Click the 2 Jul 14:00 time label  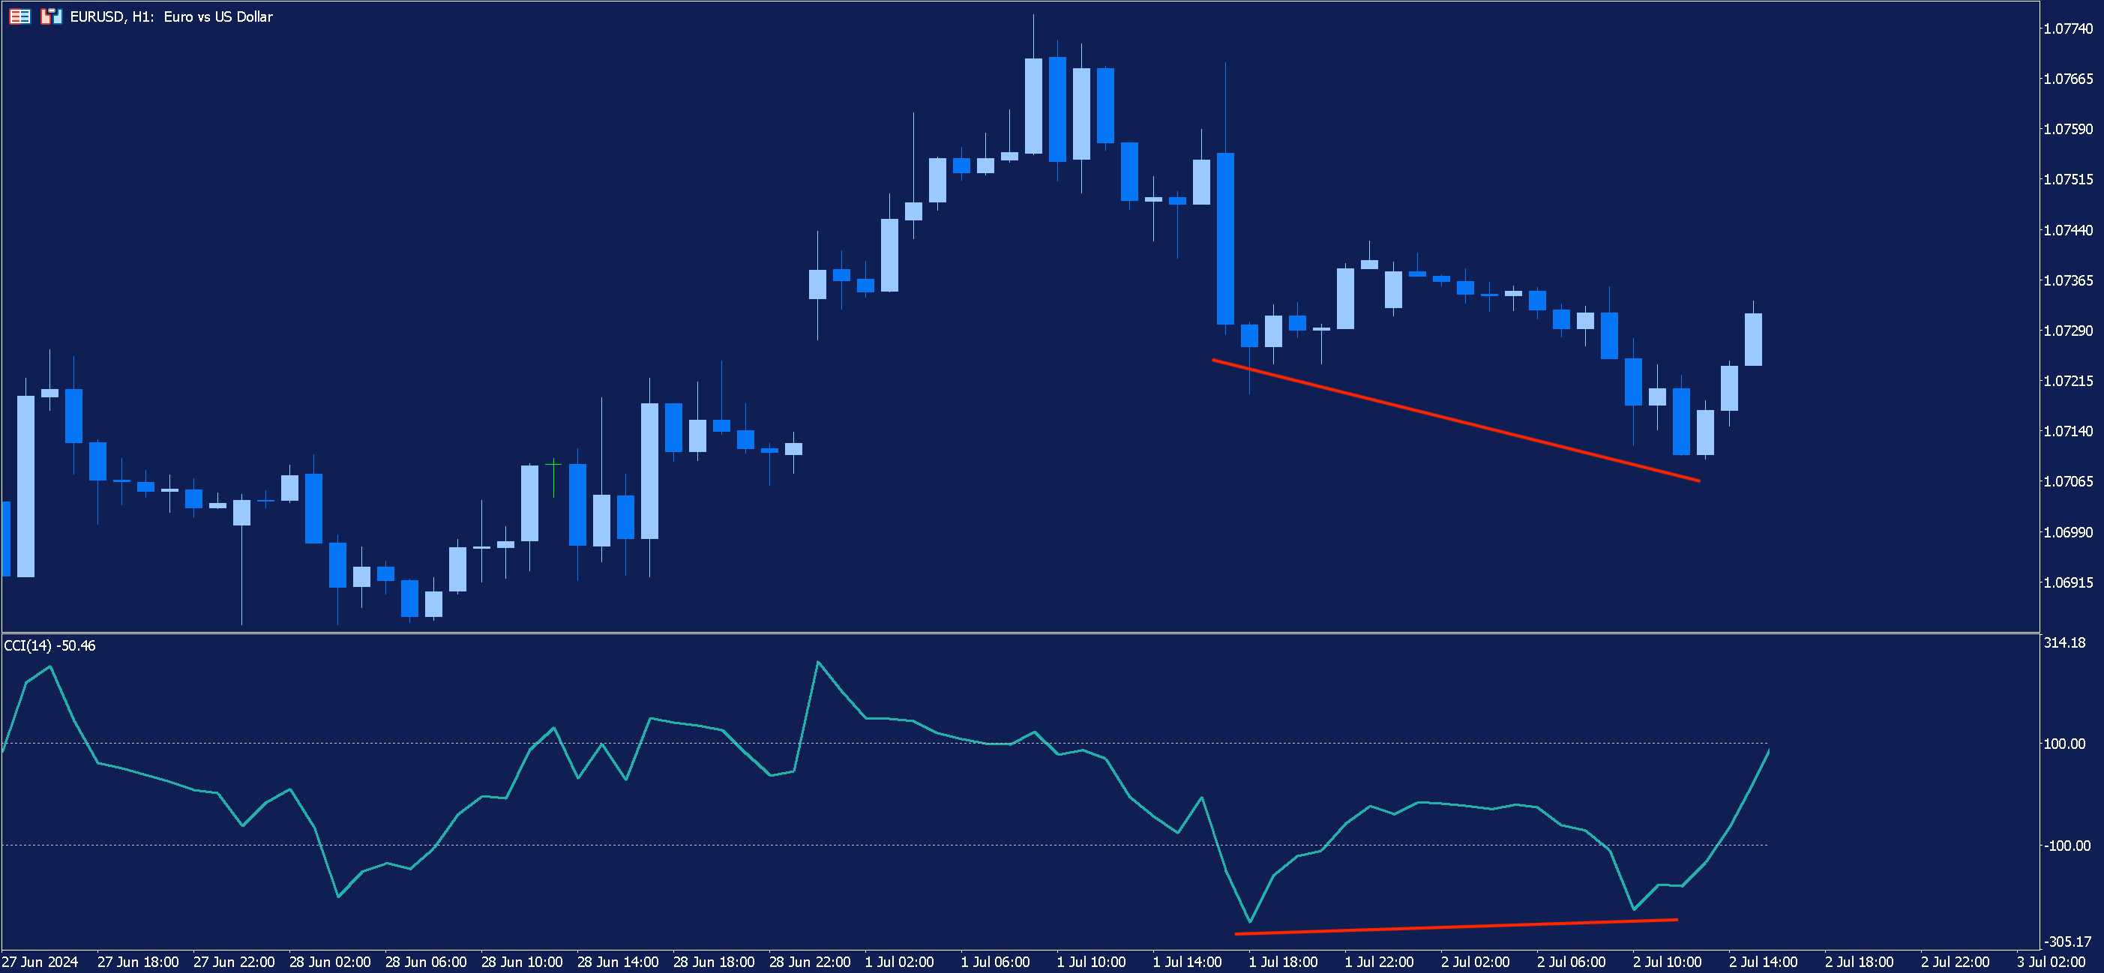click(1764, 962)
